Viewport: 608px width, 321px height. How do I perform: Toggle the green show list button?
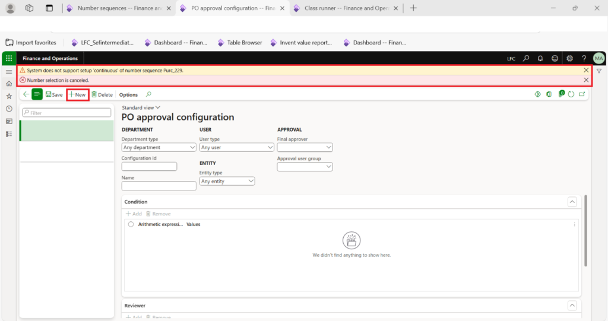[x=37, y=94]
